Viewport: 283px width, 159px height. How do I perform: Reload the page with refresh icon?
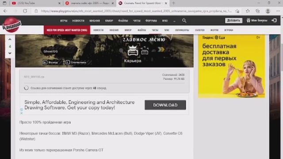25,11
